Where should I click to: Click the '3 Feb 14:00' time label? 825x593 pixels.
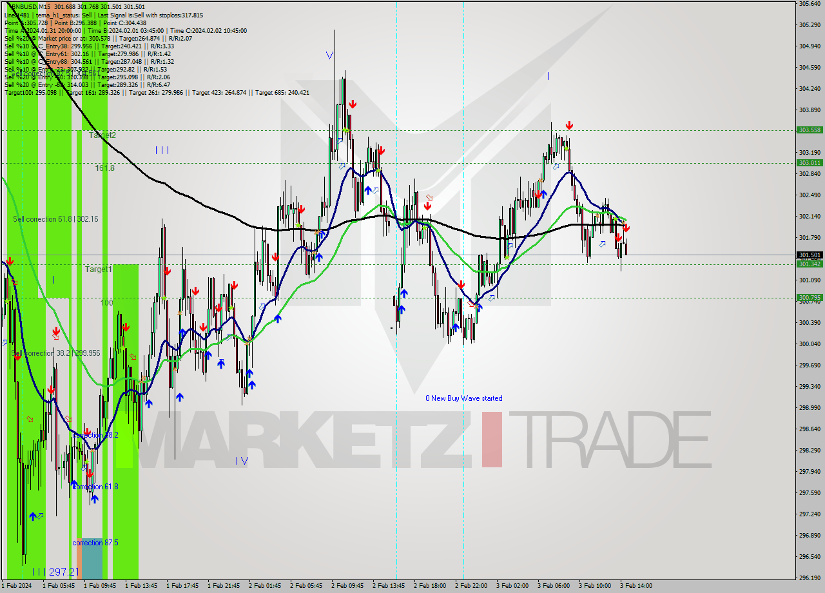pos(636,586)
